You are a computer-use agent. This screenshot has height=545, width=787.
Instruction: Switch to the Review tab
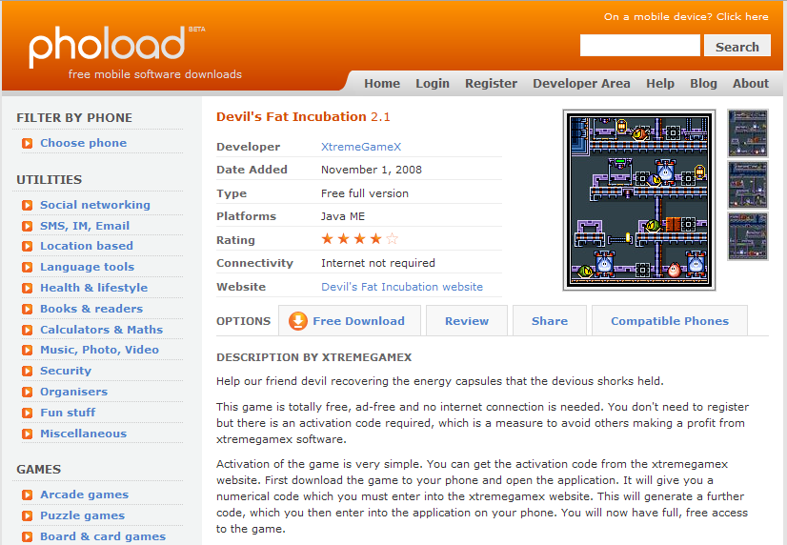click(x=466, y=321)
